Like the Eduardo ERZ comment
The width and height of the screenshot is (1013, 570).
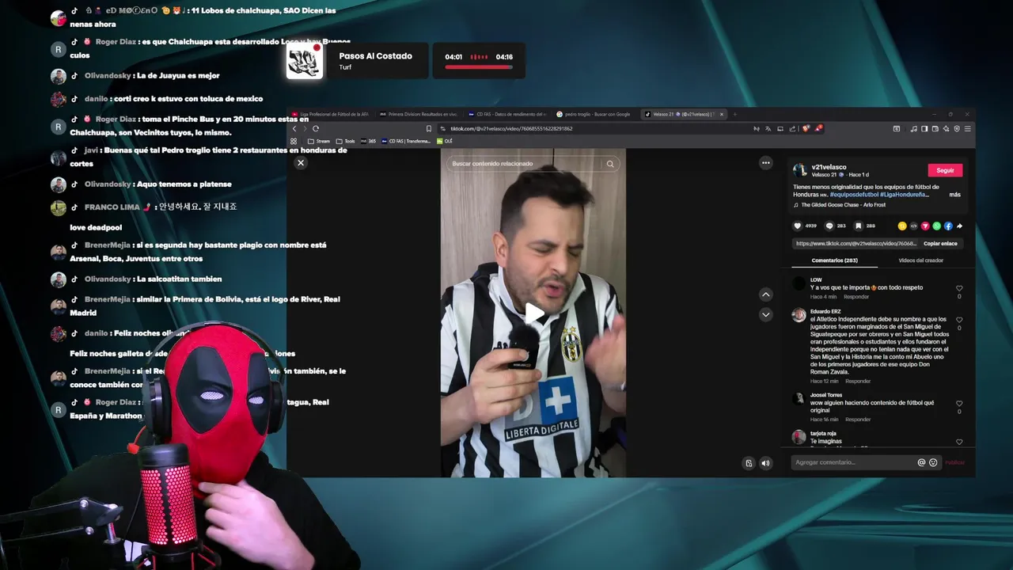[959, 320]
